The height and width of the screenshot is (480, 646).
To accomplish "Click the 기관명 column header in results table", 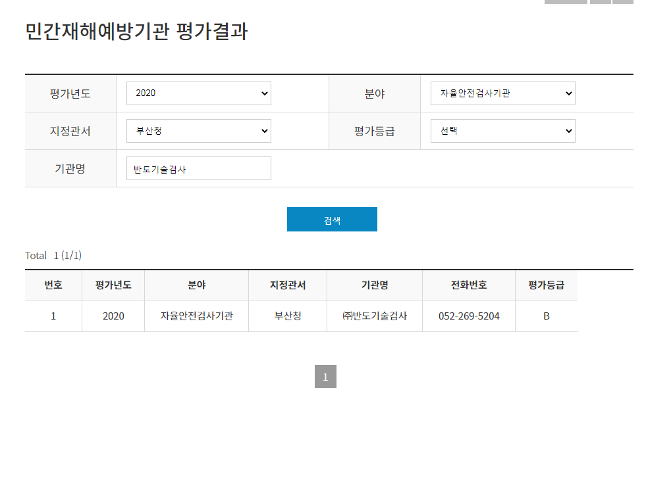I will click(x=374, y=285).
